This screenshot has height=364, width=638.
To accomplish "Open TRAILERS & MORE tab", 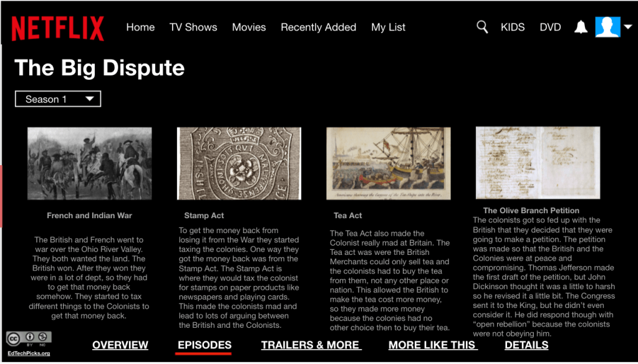I will [311, 345].
